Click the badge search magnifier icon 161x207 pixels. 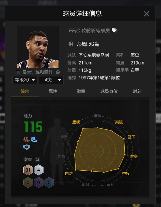37,160
